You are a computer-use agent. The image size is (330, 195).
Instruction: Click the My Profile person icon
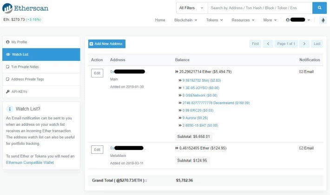pyautogui.click(x=8, y=42)
